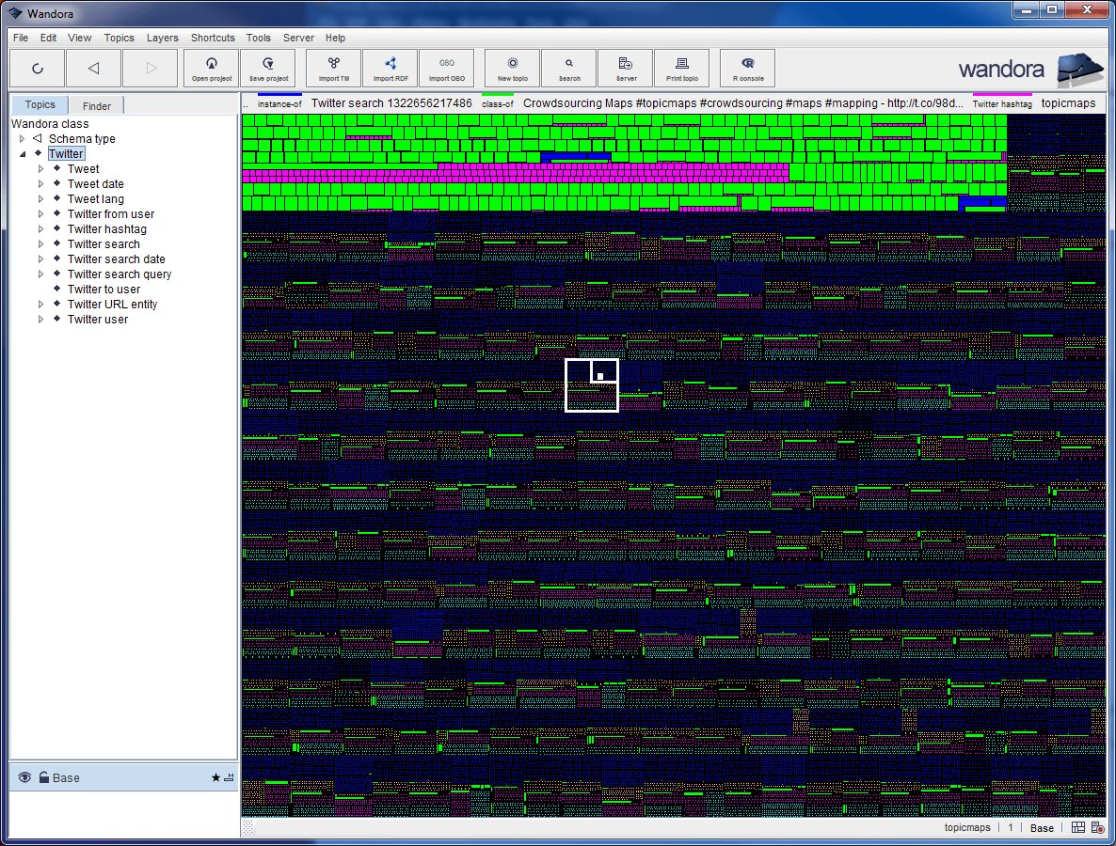
Task: Toggle the lock on the Base layer
Action: (x=43, y=777)
